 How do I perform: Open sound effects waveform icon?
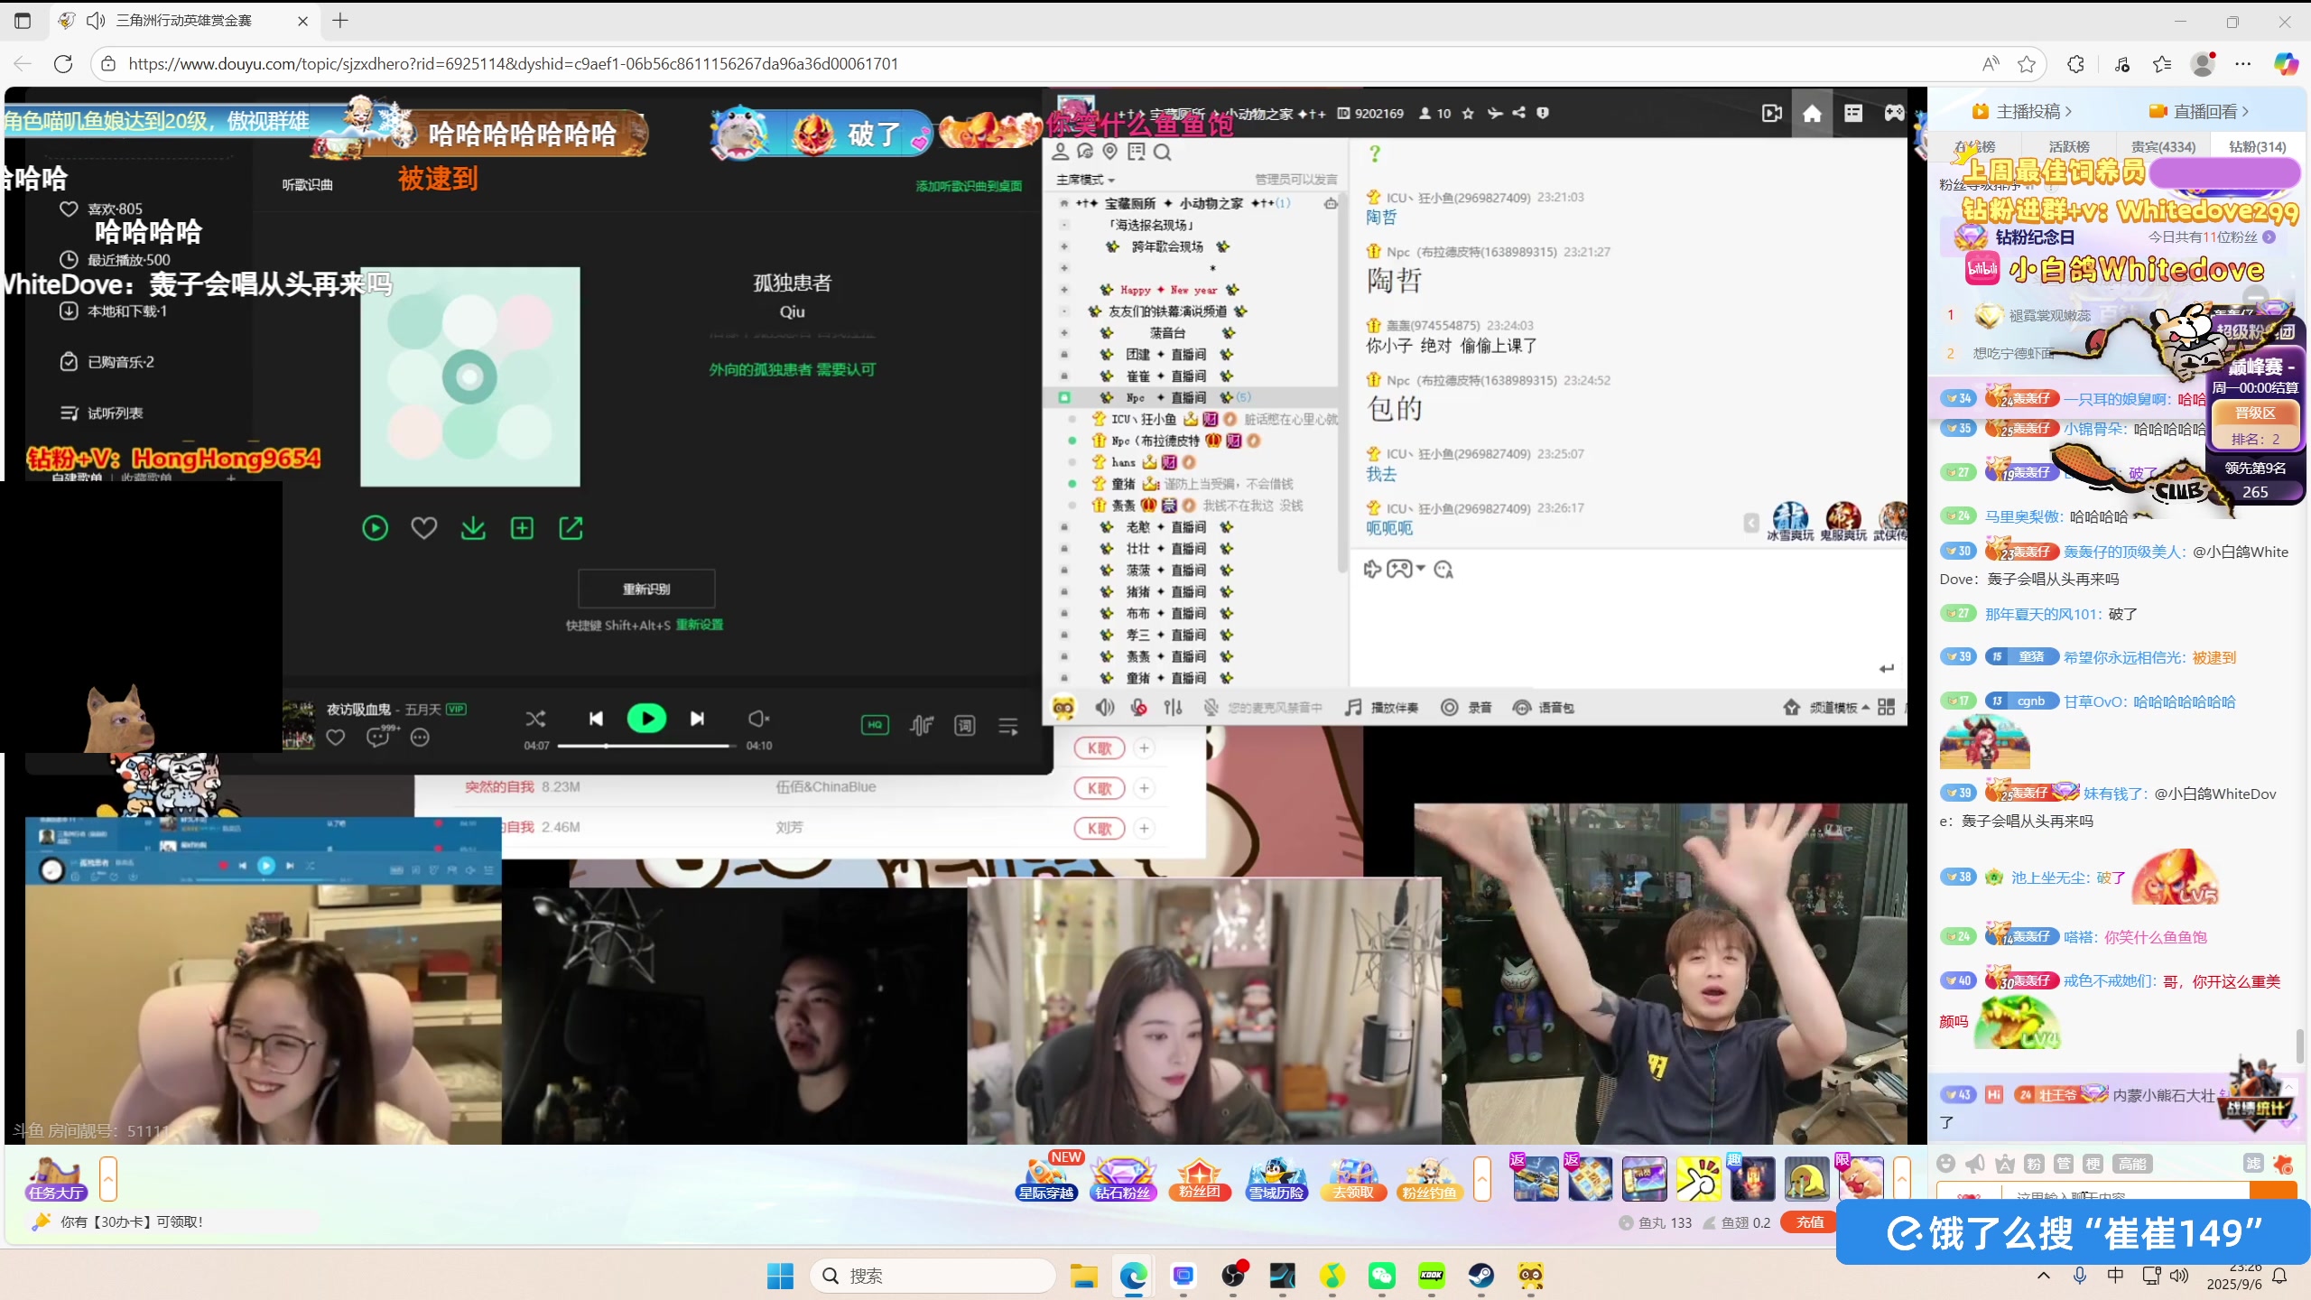click(x=921, y=725)
